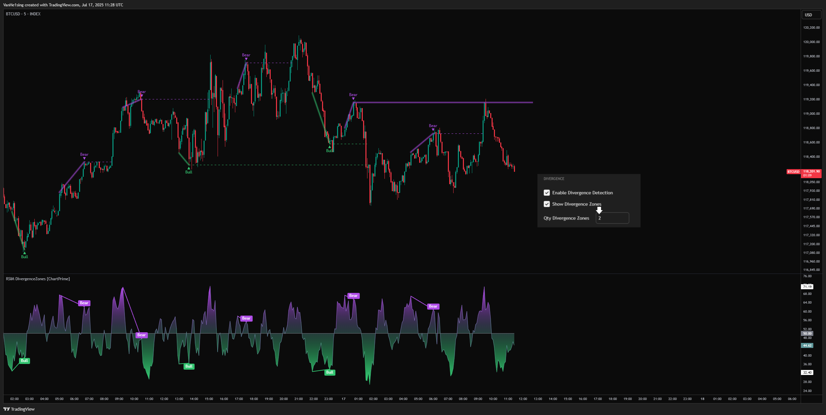Click the Bear label on the long solid purple line
Screen dimensions: 826x415
(353, 95)
